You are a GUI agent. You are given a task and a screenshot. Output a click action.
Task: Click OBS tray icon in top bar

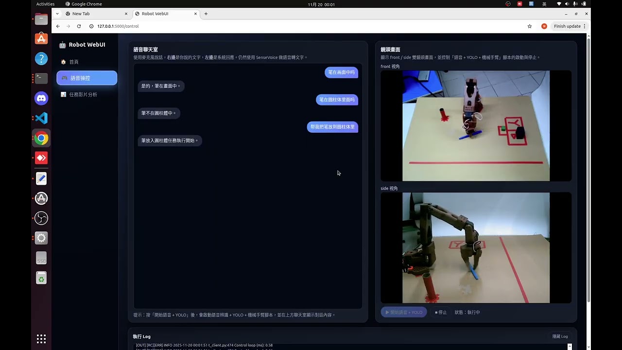pos(508,4)
